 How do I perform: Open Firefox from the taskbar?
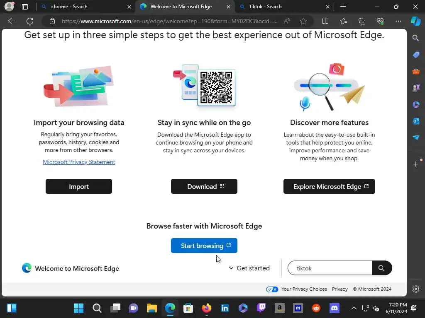pyautogui.click(x=207, y=308)
